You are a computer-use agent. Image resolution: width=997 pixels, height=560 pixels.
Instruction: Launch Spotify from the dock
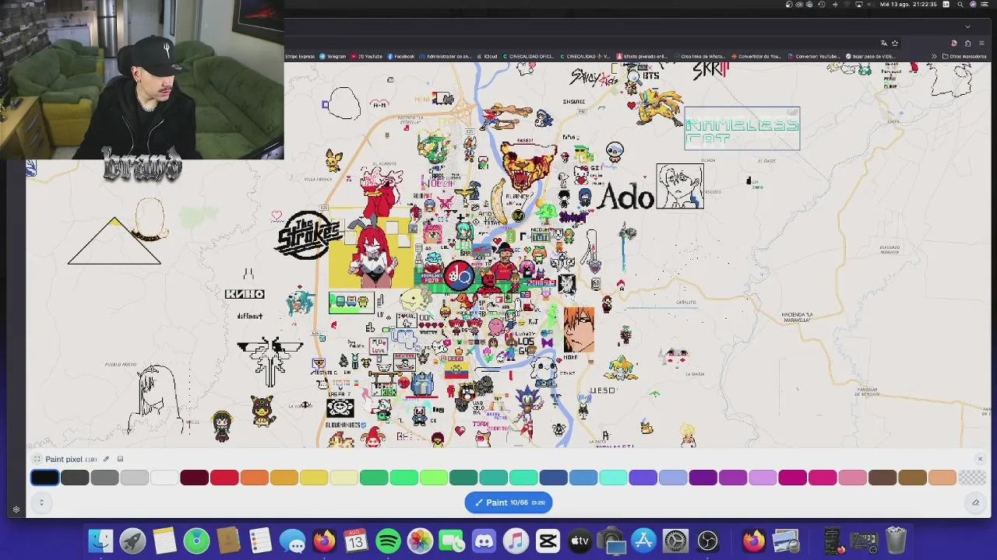pos(388,541)
